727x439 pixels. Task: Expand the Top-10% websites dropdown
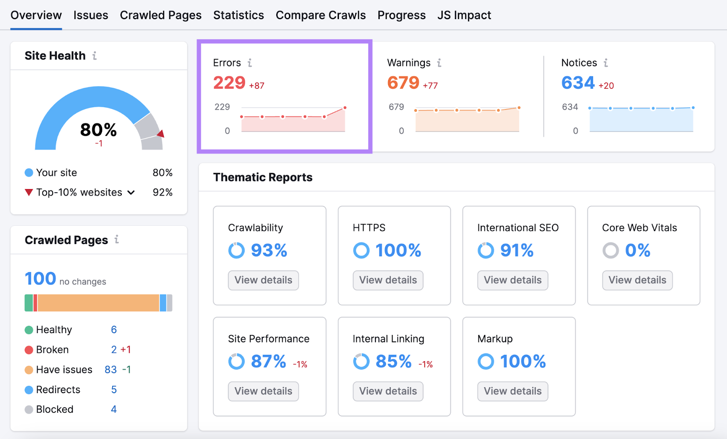131,192
